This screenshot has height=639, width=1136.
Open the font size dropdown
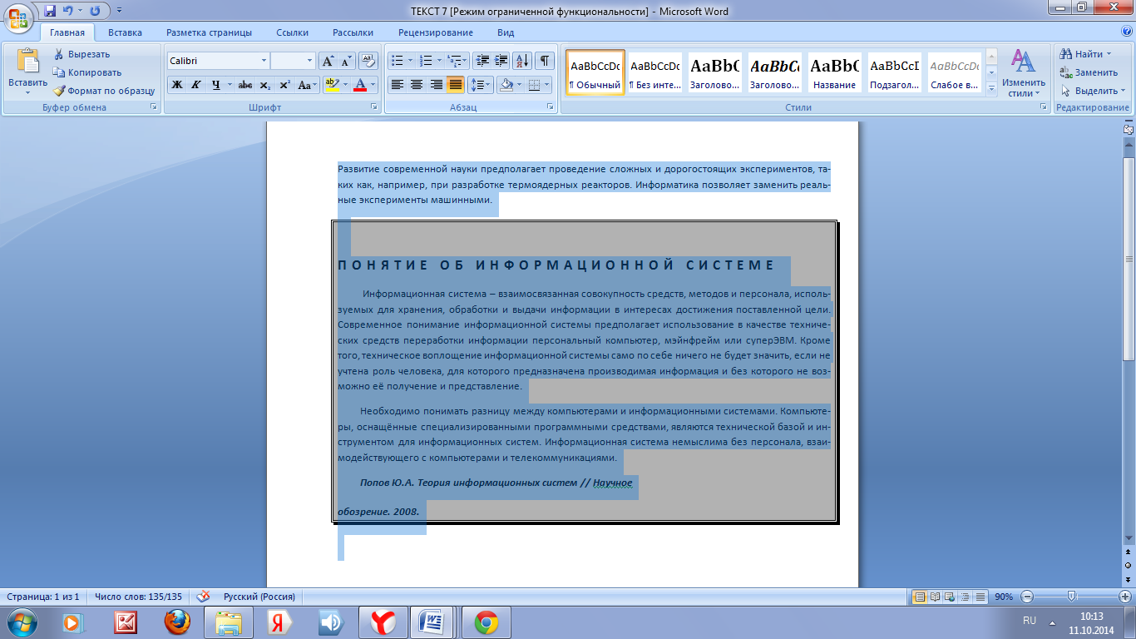[x=309, y=61]
